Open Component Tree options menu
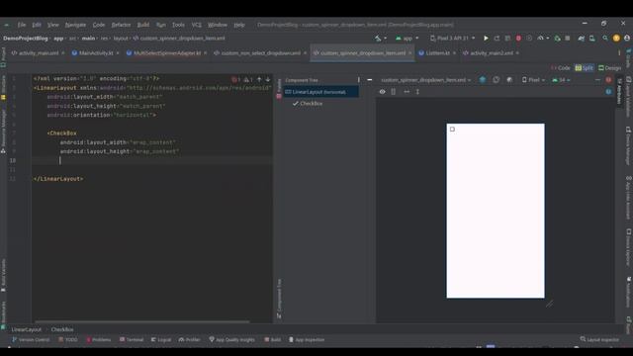Viewport: 633px width, 356px height. [x=358, y=80]
